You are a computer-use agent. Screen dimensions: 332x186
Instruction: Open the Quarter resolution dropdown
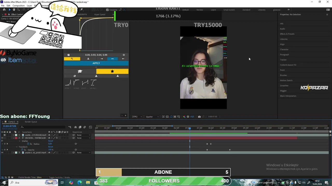point(152,117)
